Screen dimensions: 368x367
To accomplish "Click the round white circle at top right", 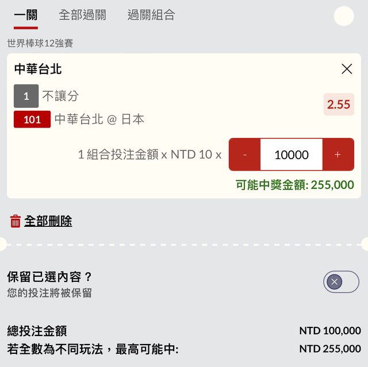I will [x=344, y=16].
